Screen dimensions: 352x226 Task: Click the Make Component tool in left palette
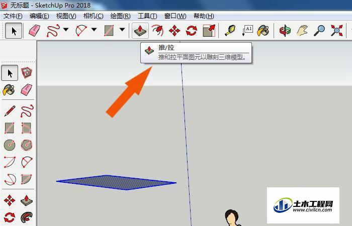(27, 73)
